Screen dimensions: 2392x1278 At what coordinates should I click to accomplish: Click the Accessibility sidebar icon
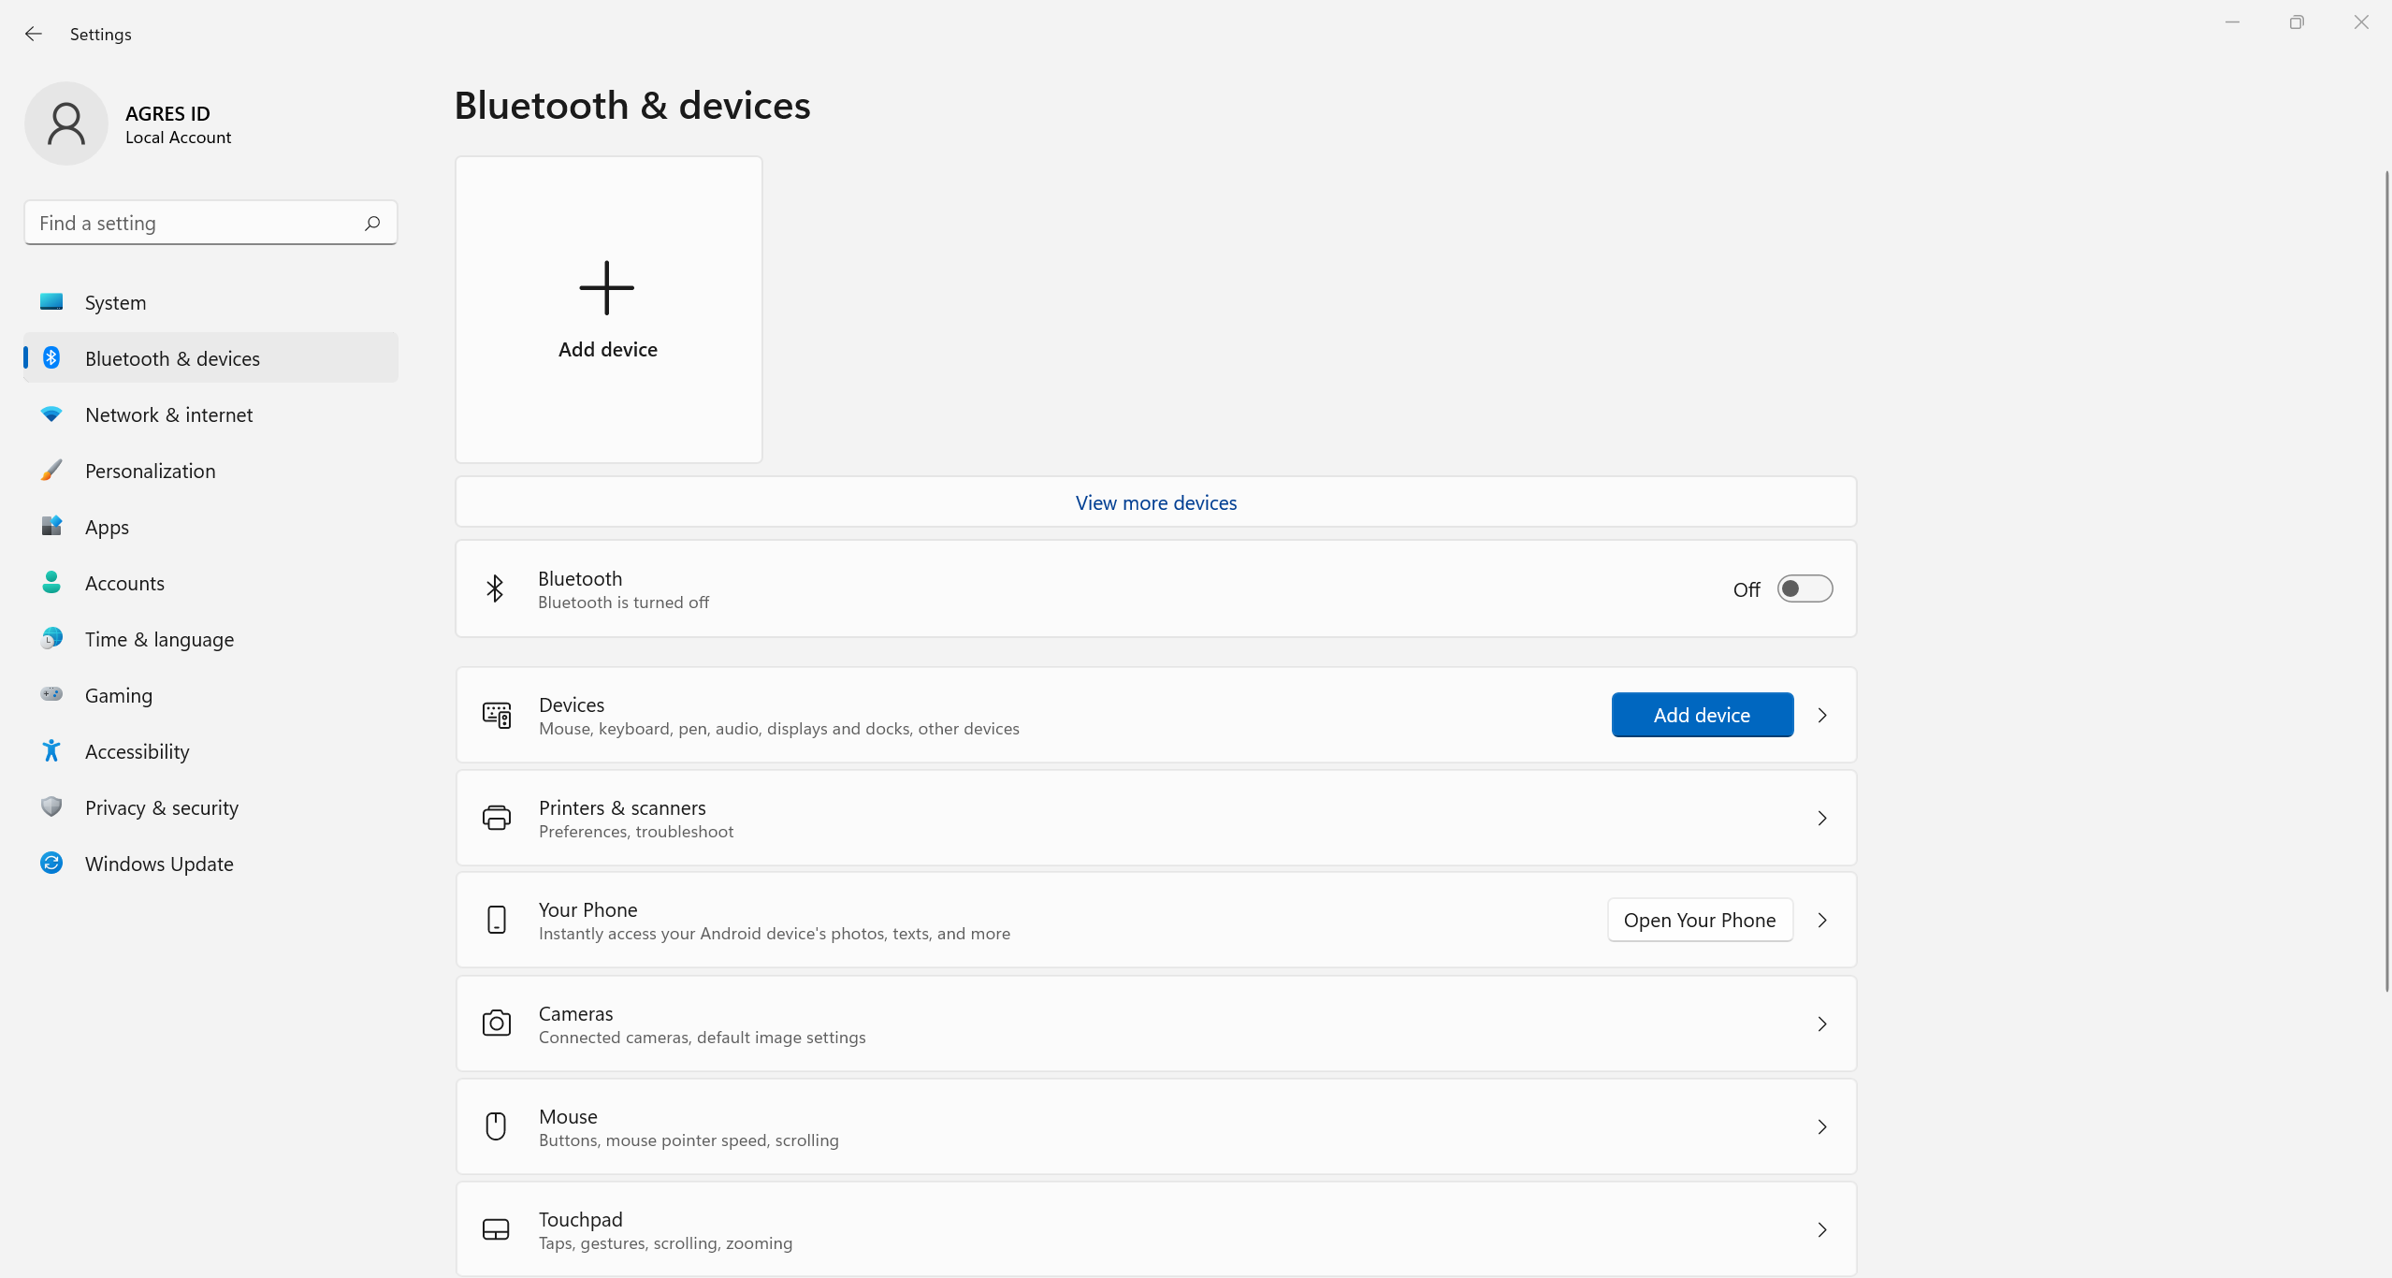[51, 751]
